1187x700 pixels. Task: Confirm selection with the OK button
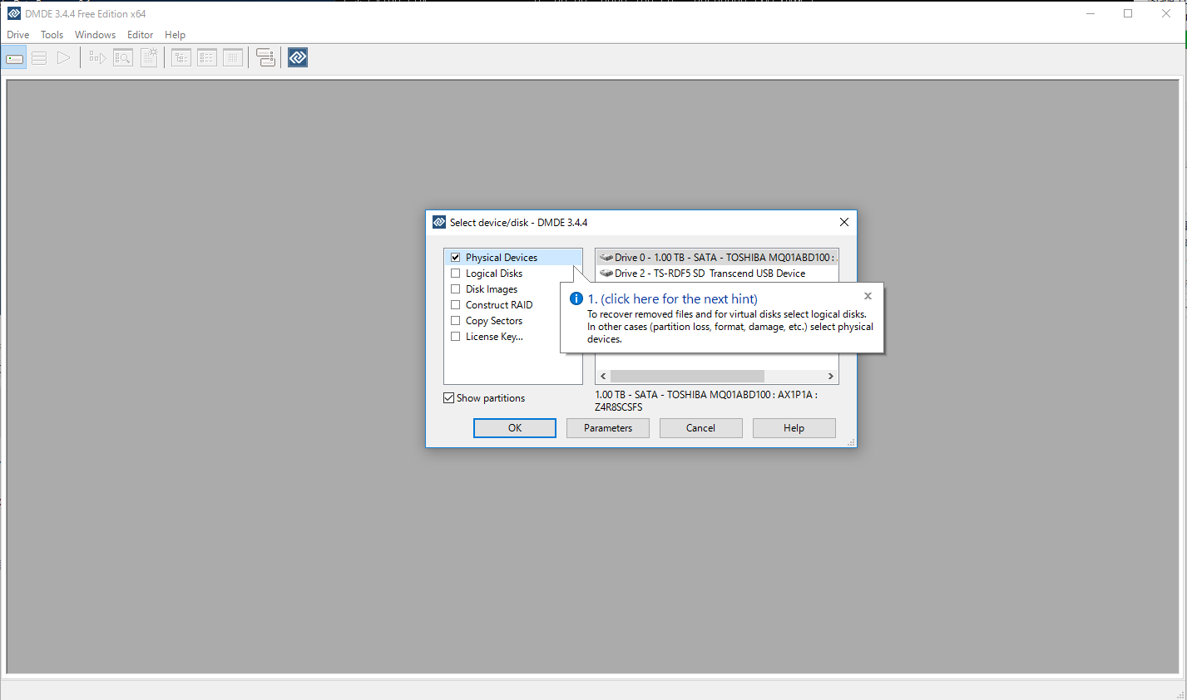[515, 428]
